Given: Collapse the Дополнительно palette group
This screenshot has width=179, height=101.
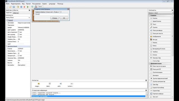Looking at the screenshot, I should pos(150,64).
